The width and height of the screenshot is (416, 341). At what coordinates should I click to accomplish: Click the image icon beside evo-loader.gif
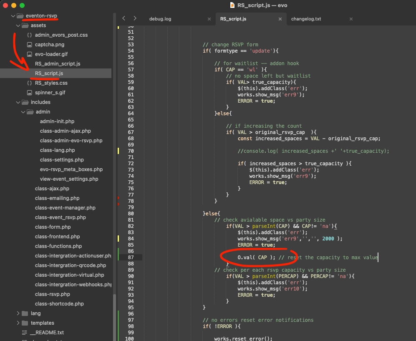point(30,54)
